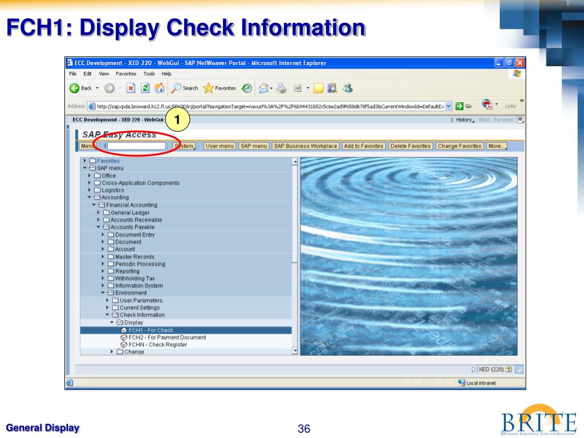The height and width of the screenshot is (438, 584).
Task: Click the red Stop loading icon
Action: coord(131,88)
